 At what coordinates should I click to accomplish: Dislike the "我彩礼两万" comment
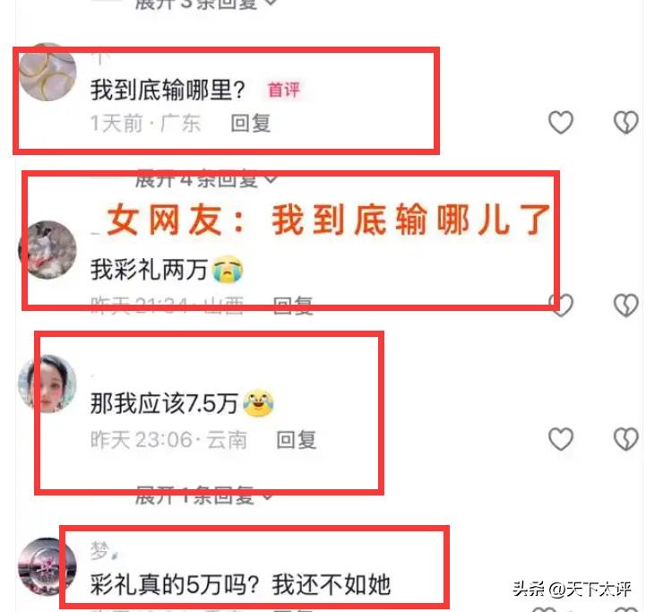tap(625, 305)
